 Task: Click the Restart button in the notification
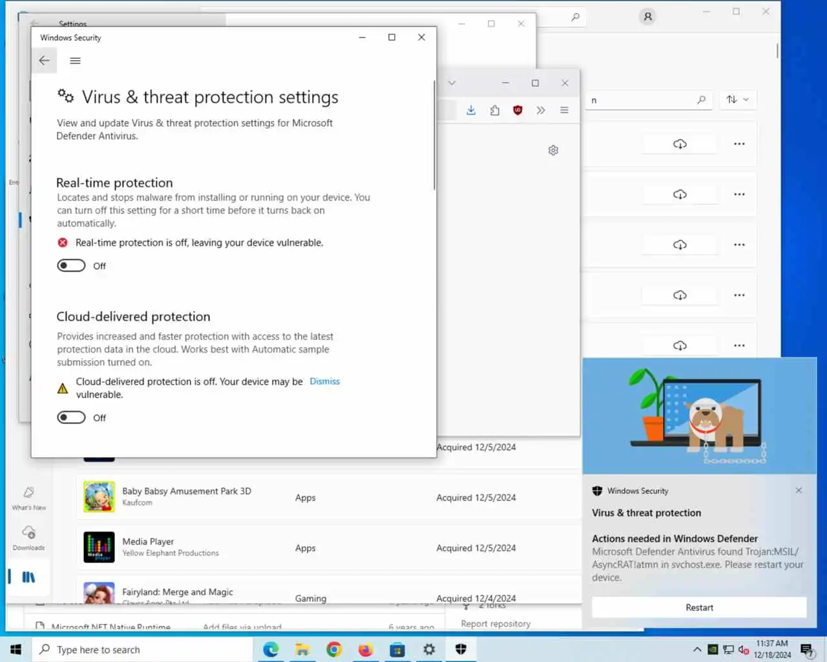pos(699,607)
